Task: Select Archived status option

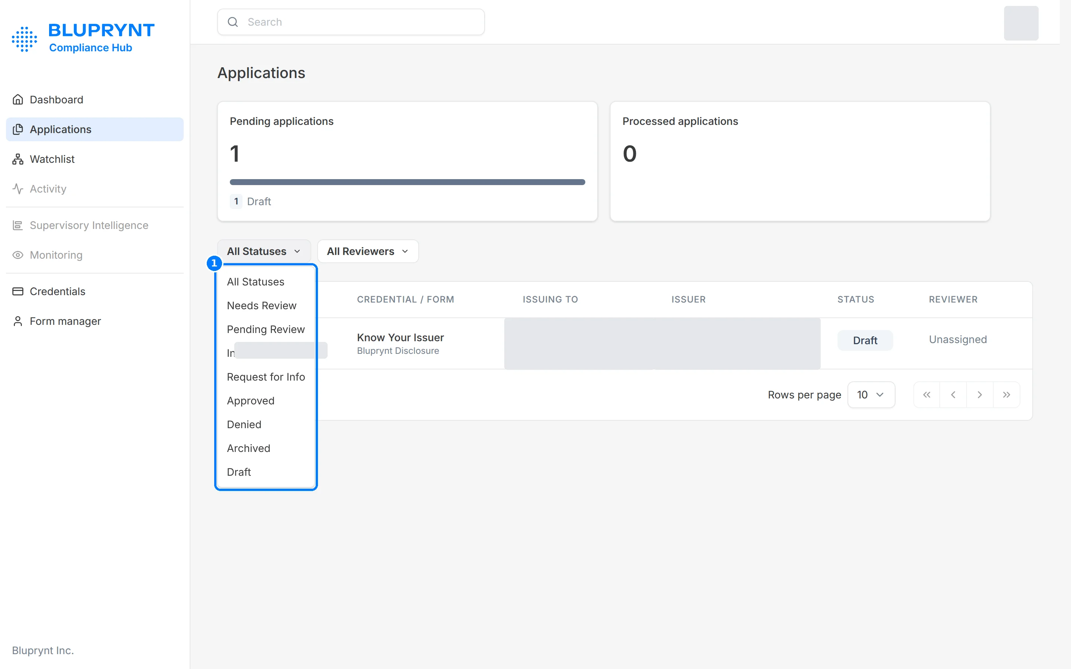Action: click(266, 448)
